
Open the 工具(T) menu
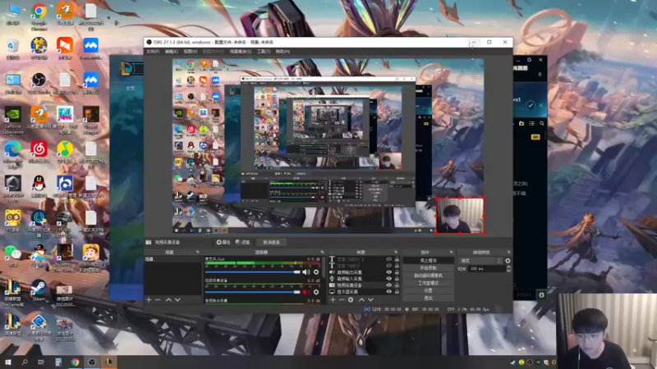(264, 52)
